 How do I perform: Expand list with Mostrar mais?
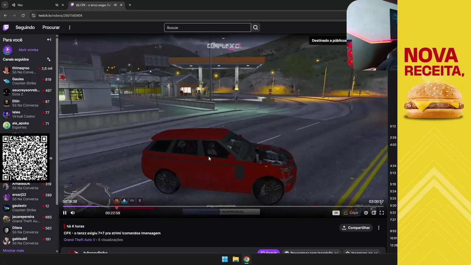click(14, 251)
